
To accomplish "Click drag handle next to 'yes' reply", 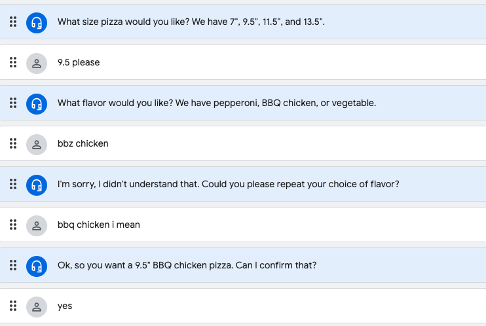I will pyautogui.click(x=13, y=306).
